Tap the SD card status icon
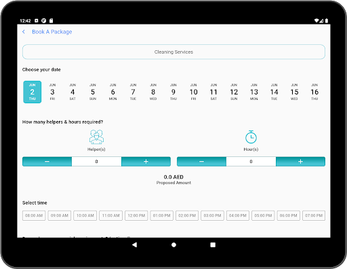 [52, 20]
